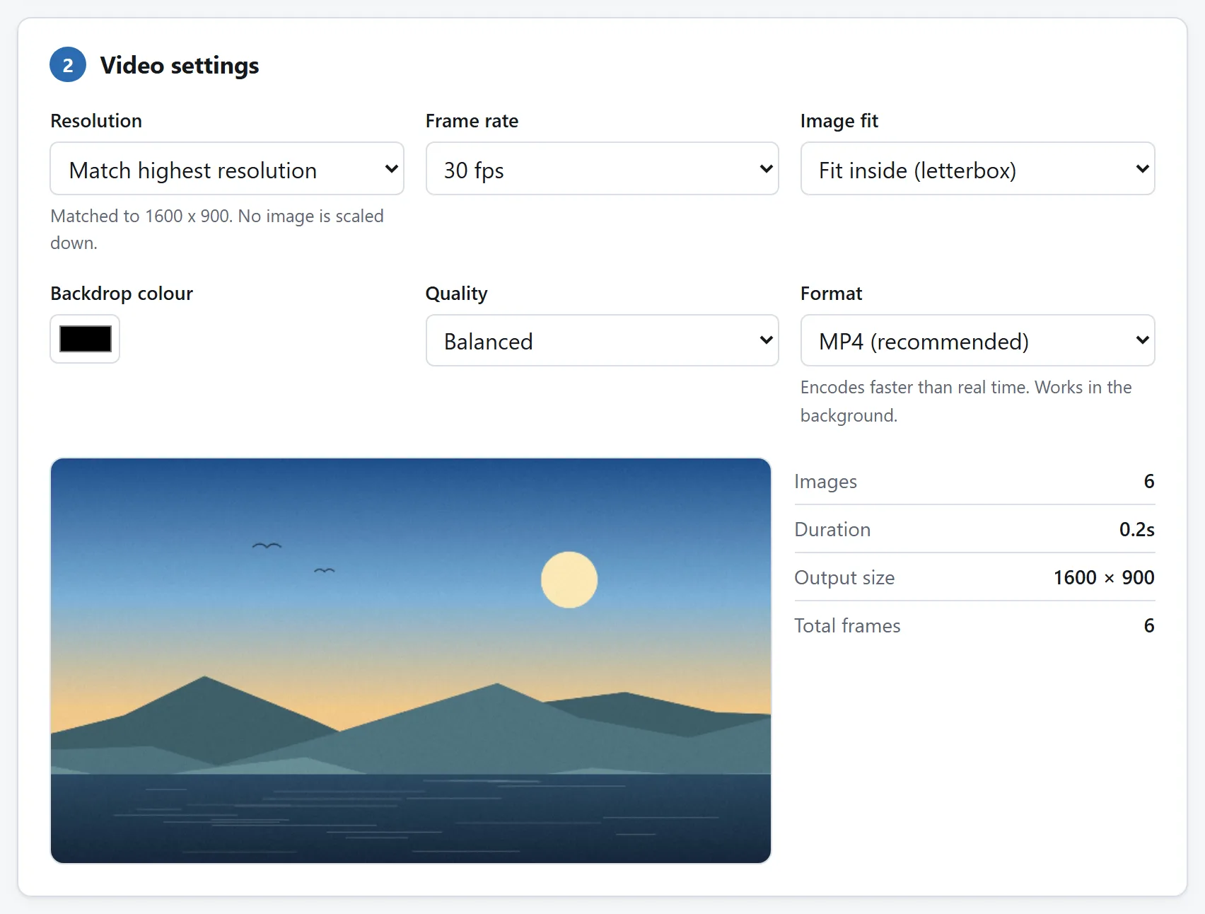1205x914 pixels.
Task: Click the chevron arrow on Format select
Action: (x=1142, y=340)
